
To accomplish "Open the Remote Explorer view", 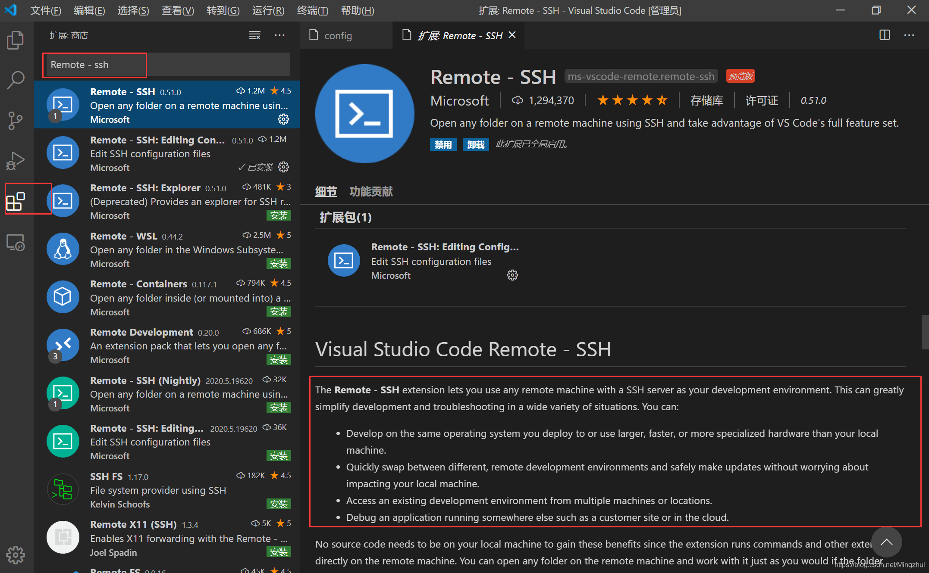I will (16, 243).
